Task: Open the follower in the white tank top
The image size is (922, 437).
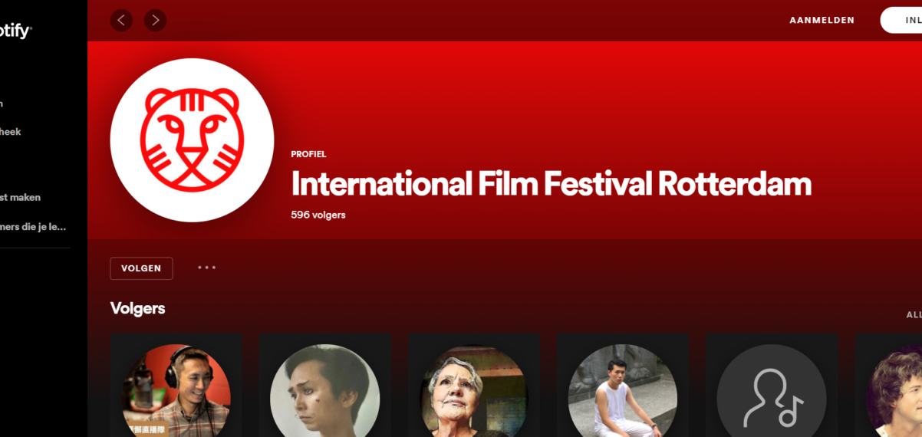Action: (x=622, y=391)
